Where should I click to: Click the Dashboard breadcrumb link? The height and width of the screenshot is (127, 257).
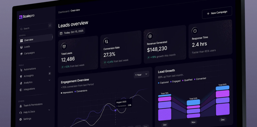coord(63,12)
